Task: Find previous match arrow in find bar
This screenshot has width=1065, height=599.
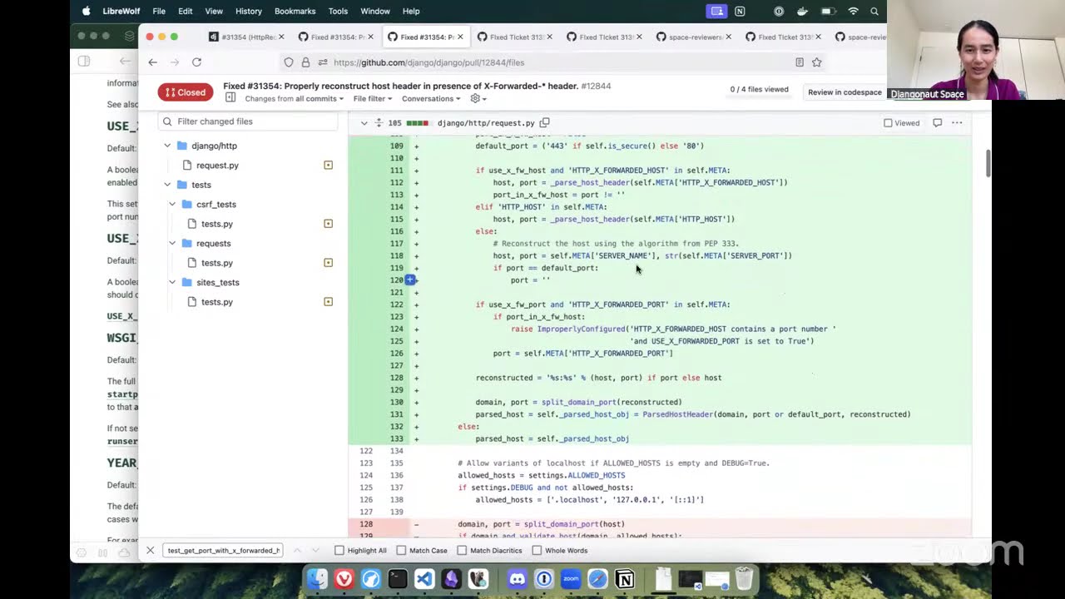Action: (295, 551)
